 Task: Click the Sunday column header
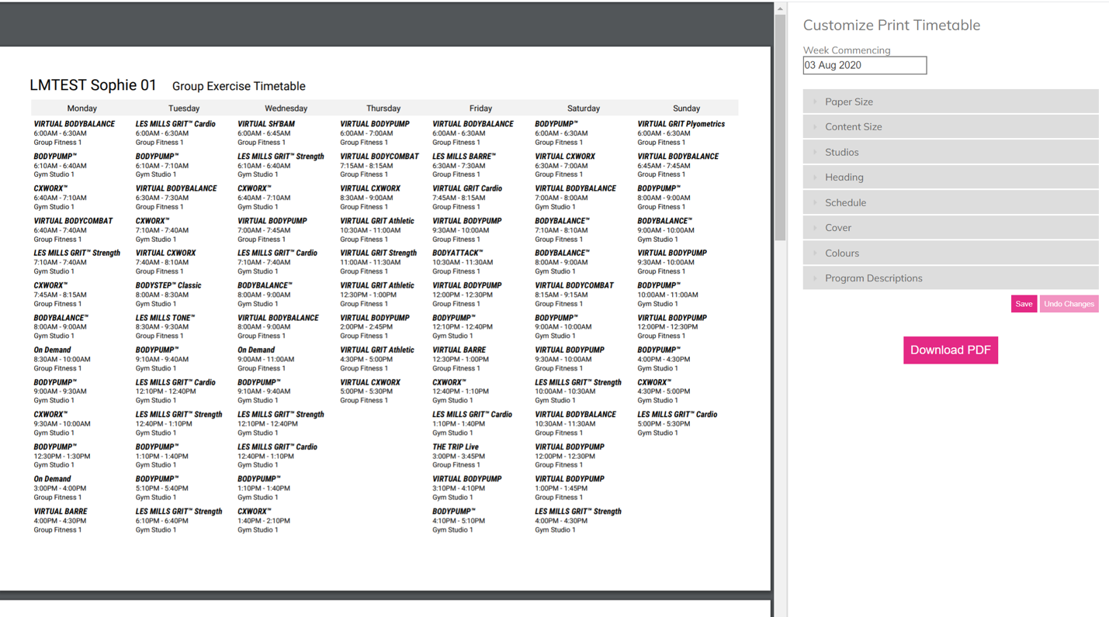click(686, 109)
